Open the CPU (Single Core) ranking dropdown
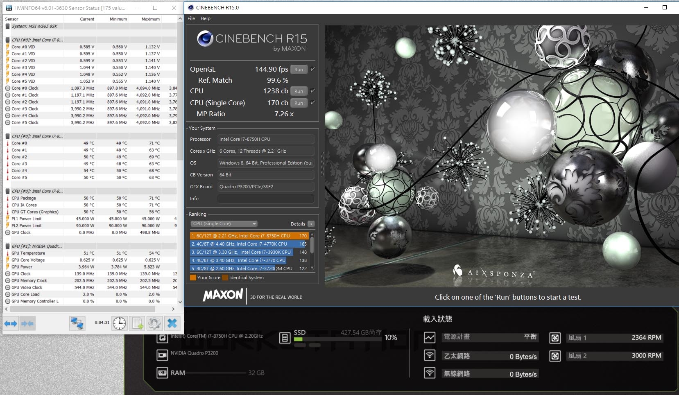Viewport: 679px width, 395px height. coord(224,223)
